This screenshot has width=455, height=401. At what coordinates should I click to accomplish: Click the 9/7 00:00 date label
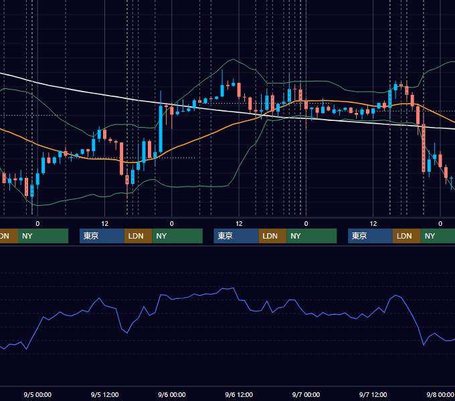click(x=306, y=394)
